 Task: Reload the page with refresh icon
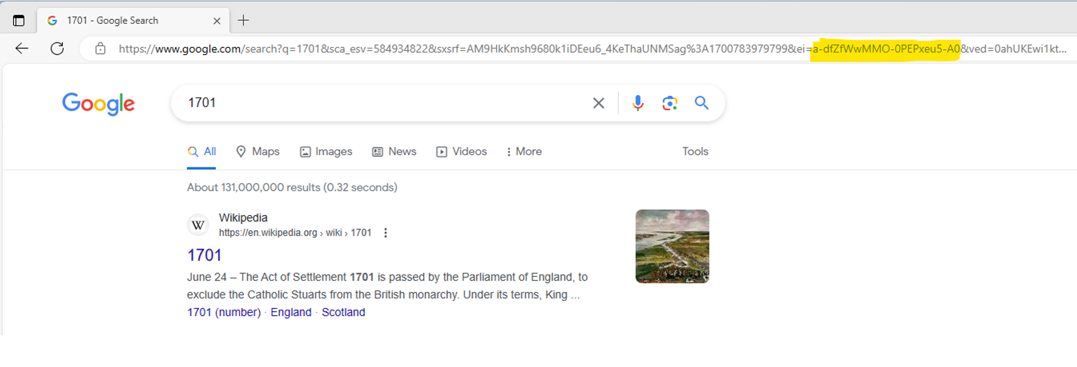pos(57,49)
